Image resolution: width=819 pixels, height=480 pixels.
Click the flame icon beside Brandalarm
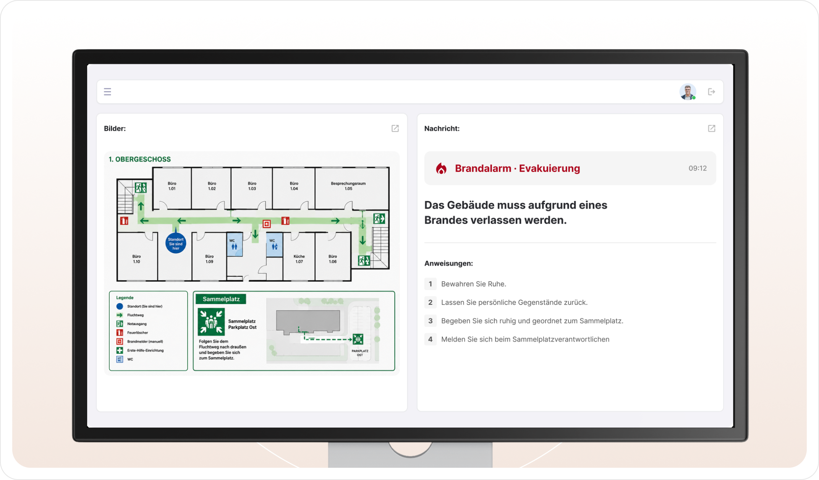click(x=441, y=168)
